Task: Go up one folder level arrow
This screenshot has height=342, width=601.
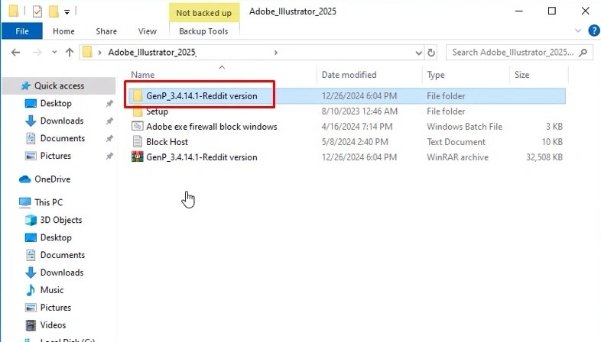Action: [x=70, y=53]
